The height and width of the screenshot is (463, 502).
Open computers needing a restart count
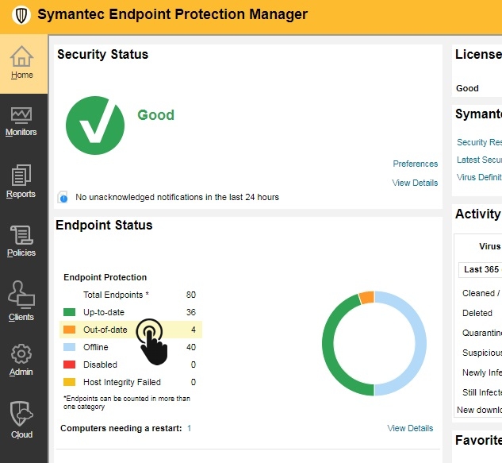click(x=190, y=428)
